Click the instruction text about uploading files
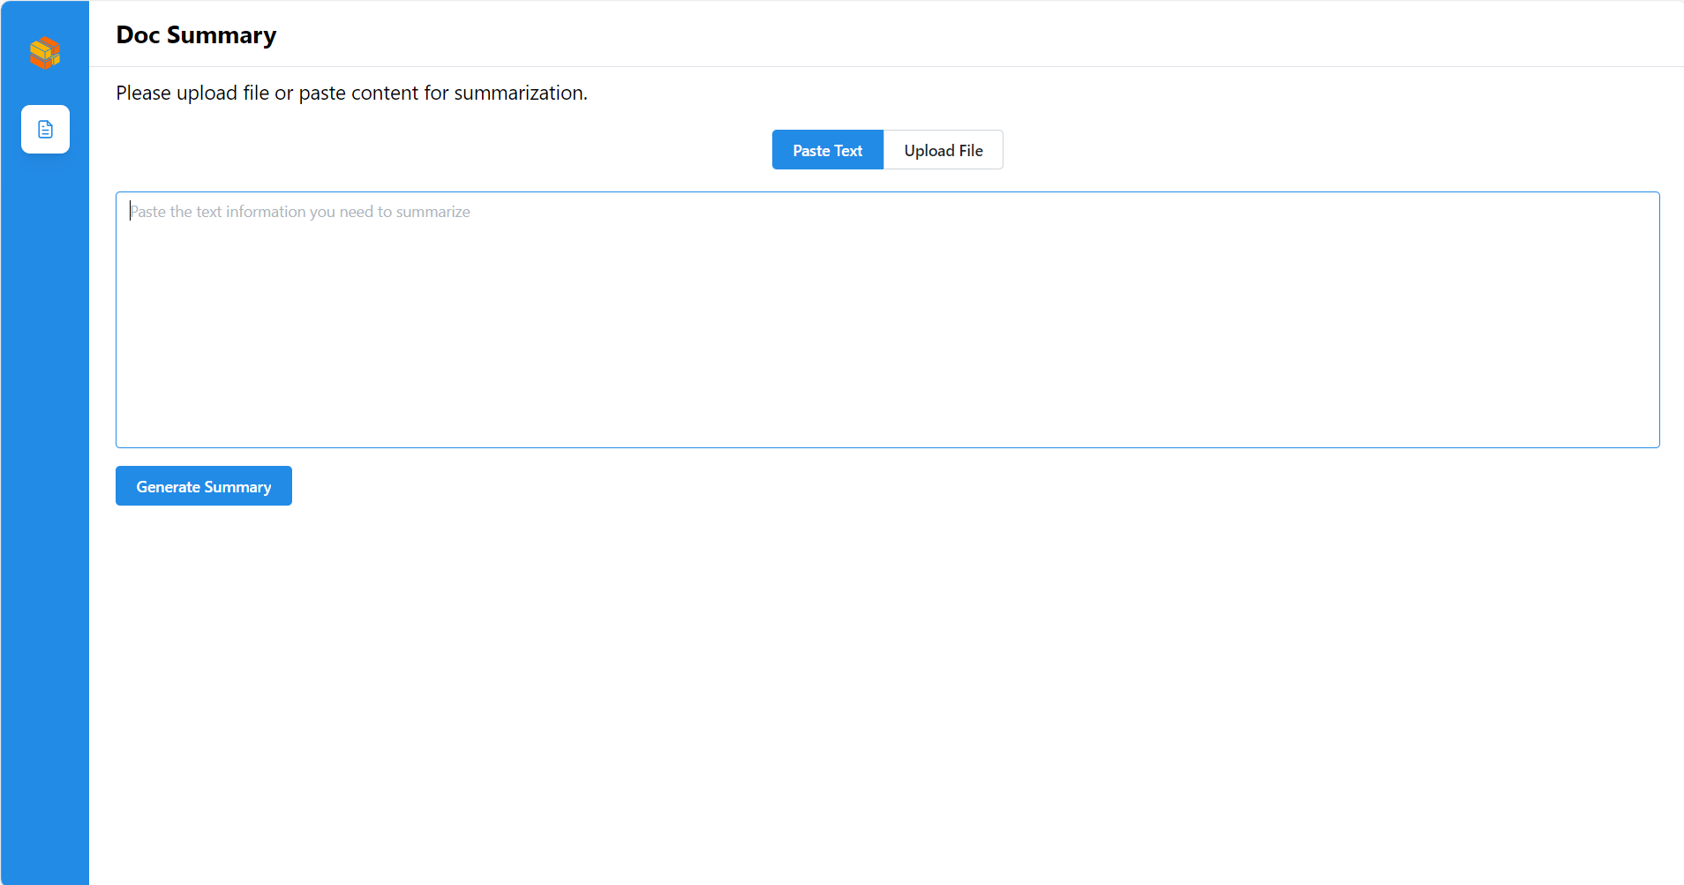 tap(351, 93)
